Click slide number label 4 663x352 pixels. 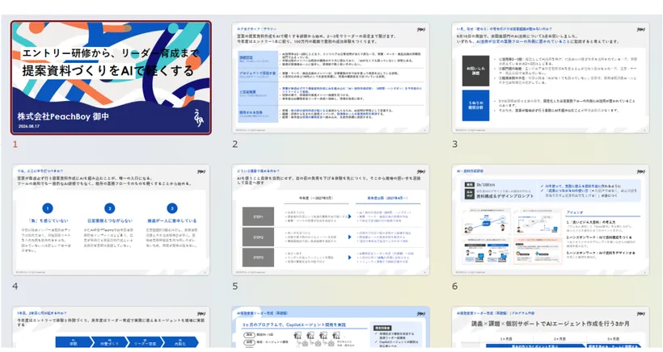[15, 286]
